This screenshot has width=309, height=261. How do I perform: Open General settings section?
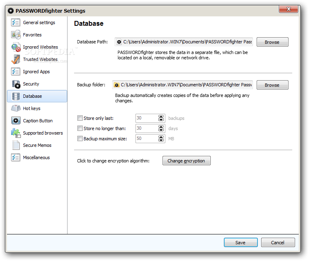39,22
